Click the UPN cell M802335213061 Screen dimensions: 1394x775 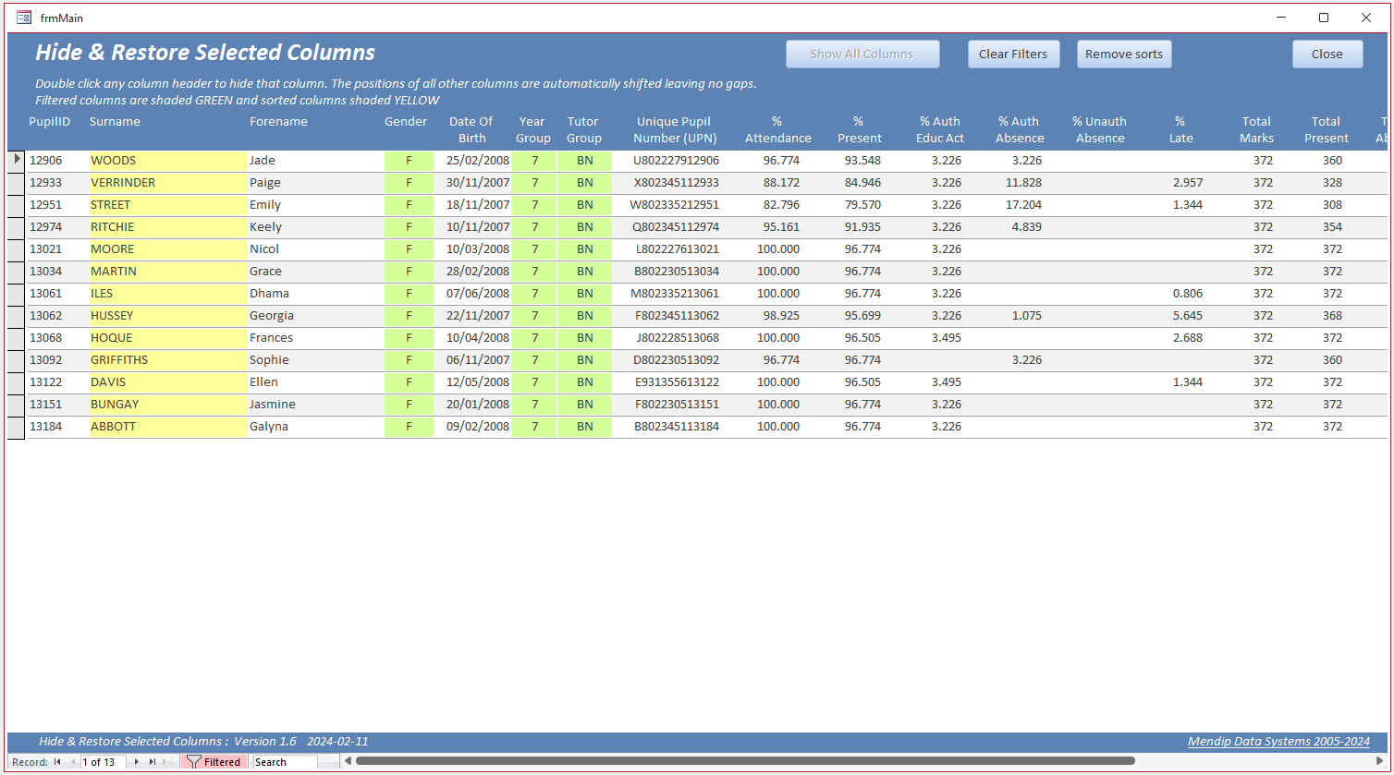click(675, 294)
